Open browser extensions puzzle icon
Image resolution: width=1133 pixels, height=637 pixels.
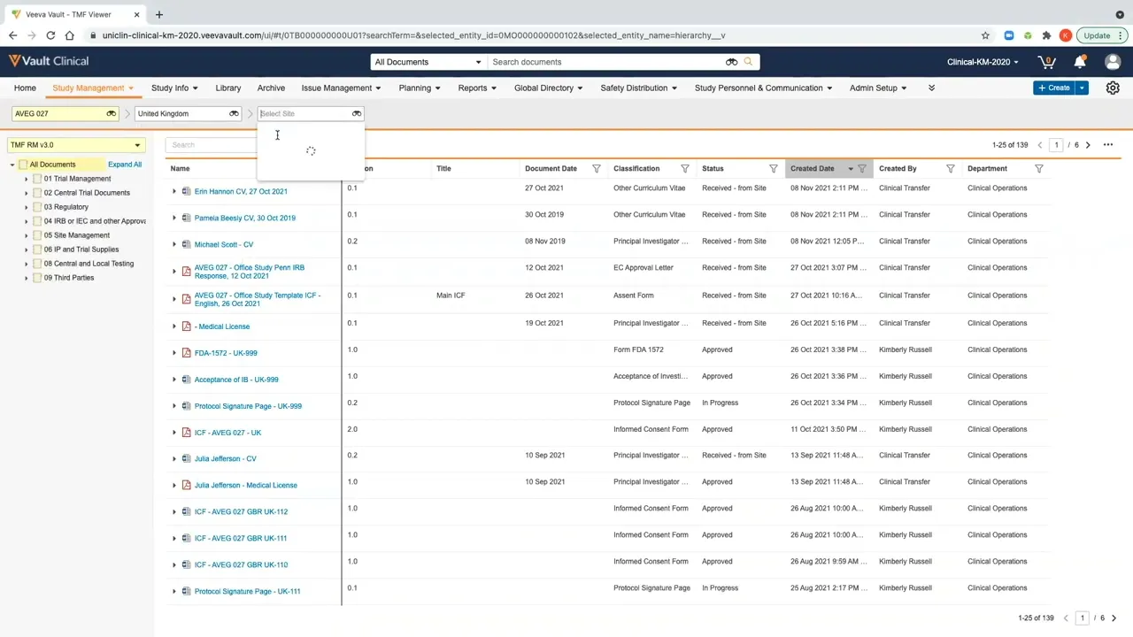pyautogui.click(x=1046, y=35)
